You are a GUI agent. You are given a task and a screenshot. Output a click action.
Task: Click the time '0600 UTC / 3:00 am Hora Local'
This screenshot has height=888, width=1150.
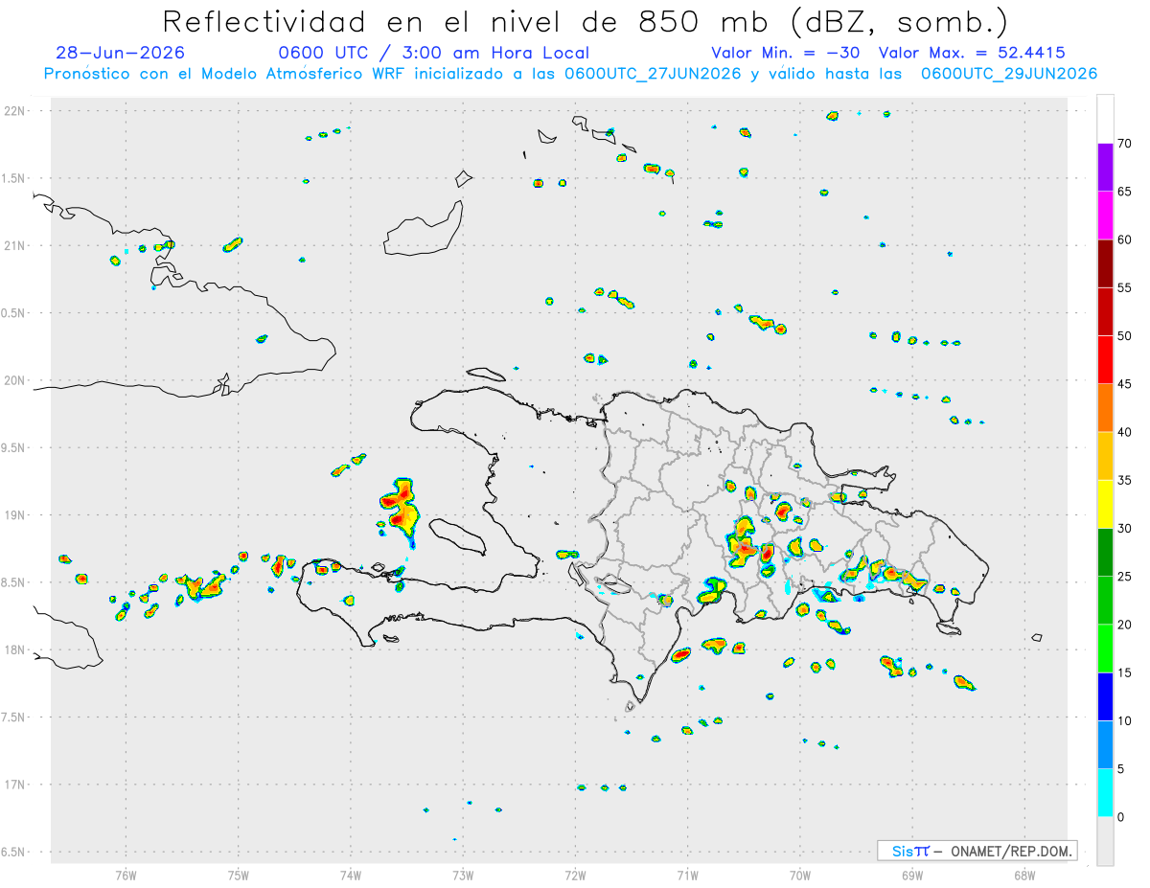pos(433,53)
